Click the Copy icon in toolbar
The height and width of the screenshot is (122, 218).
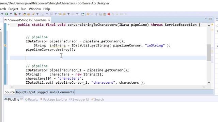pyautogui.click(x=100, y=14)
